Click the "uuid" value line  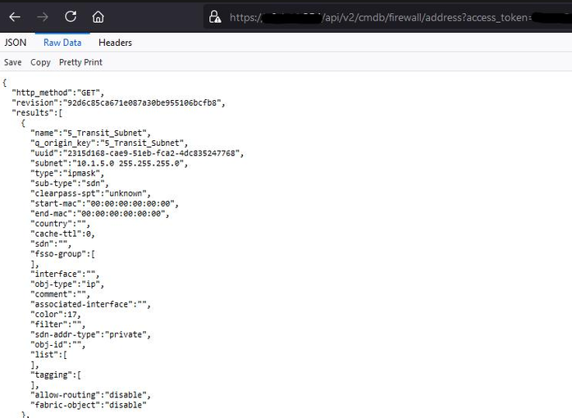pos(137,153)
